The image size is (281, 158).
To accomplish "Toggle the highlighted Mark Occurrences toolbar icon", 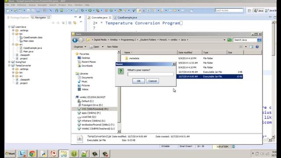I will [139, 11].
